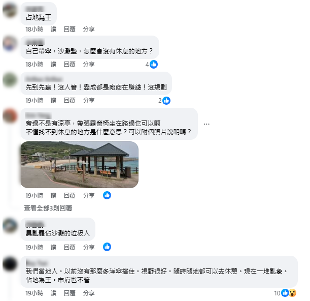Viewport: 310px width, 301px height.
Task: Click 回覆 under 臭亂罷佔沙灘 comment
Action: click(70, 247)
